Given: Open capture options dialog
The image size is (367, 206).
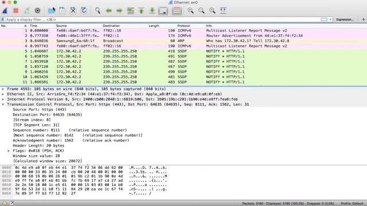Looking at the screenshot, I should click(x=37, y=10).
